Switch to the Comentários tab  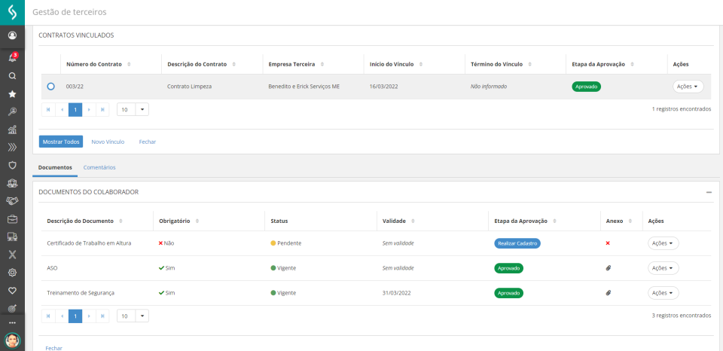click(99, 167)
